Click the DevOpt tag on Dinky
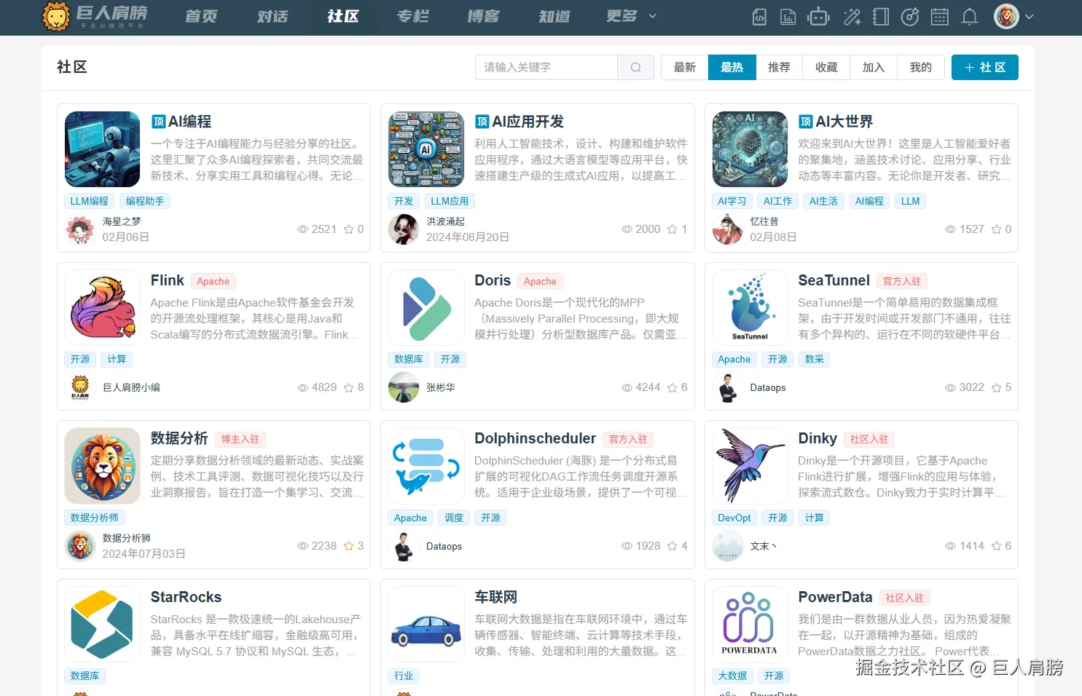Viewport: 1082px width, 696px height. (734, 518)
